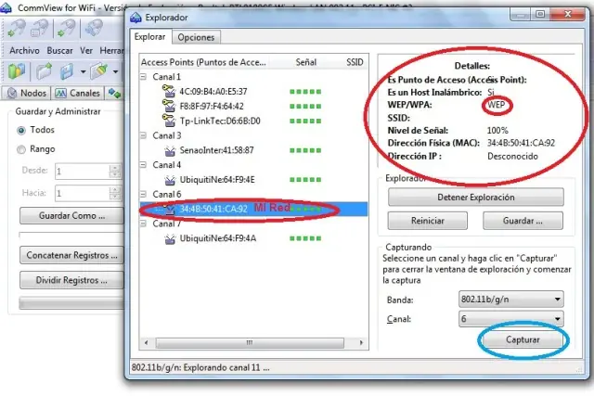Click horizontal scrollbar thumb in access points list
The height and width of the screenshot is (396, 594).
(x=250, y=342)
